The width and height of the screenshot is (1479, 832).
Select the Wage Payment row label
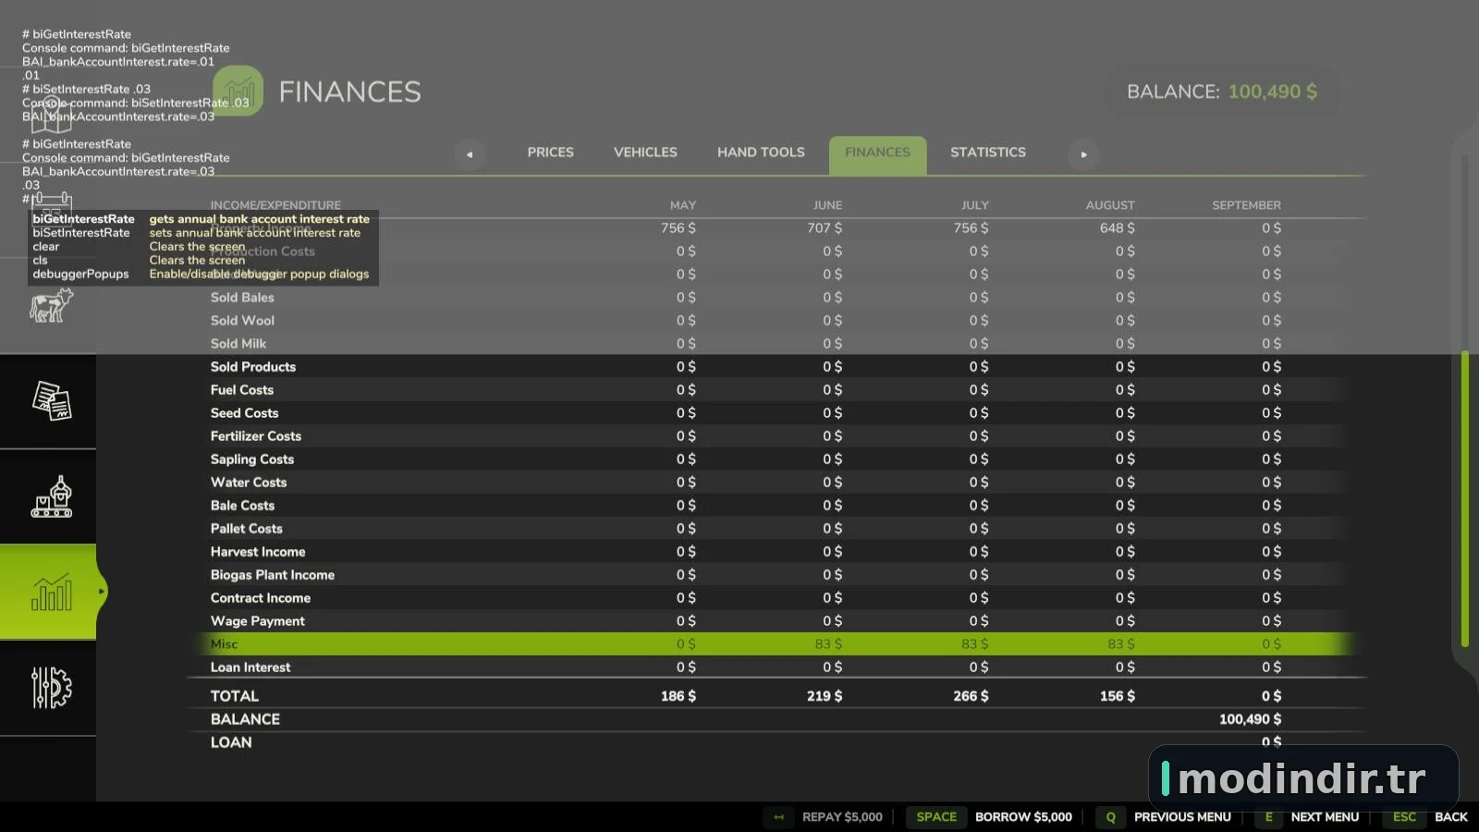257,621
